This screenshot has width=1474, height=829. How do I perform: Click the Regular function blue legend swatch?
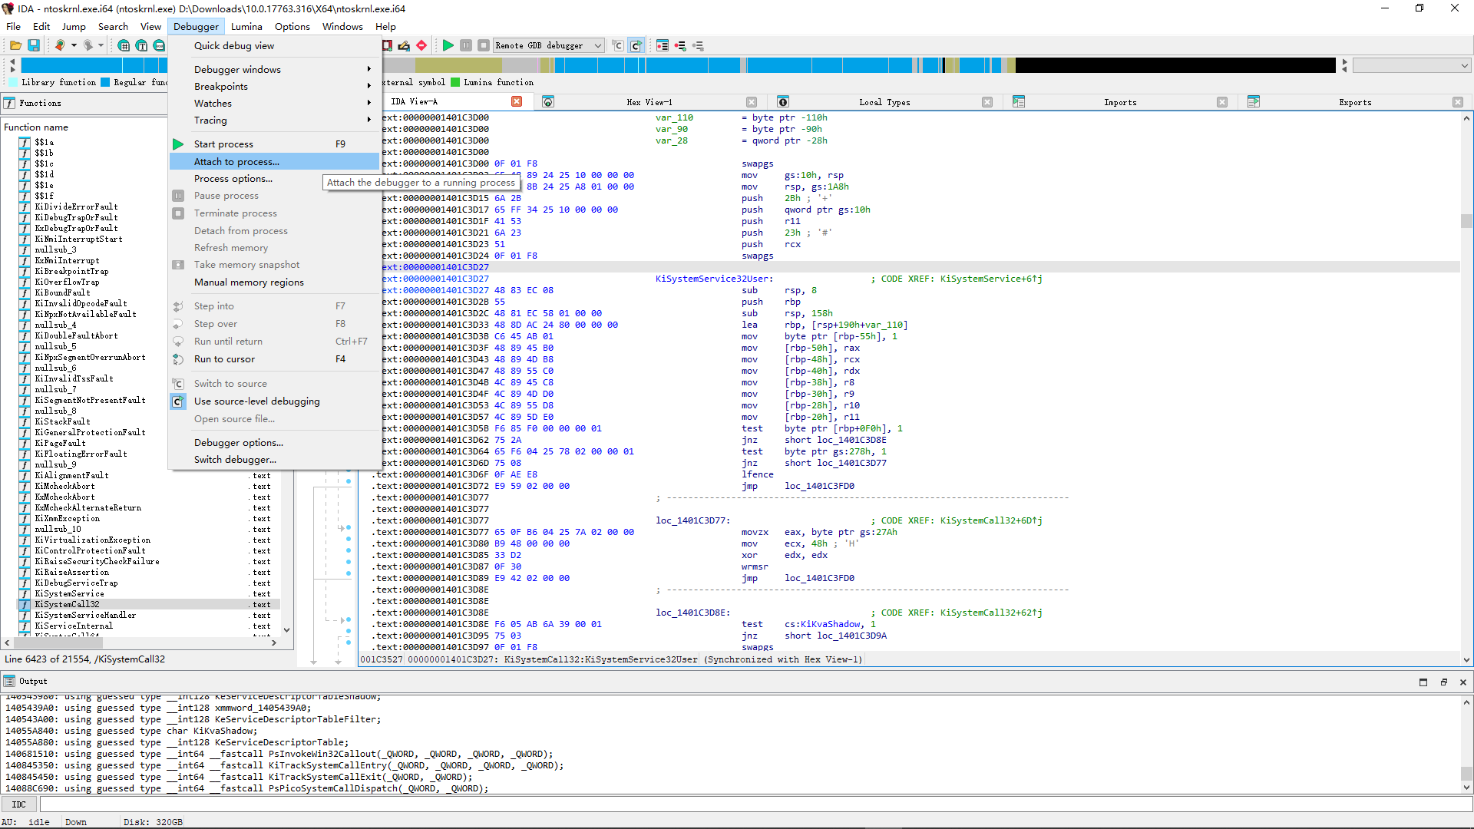tap(106, 82)
